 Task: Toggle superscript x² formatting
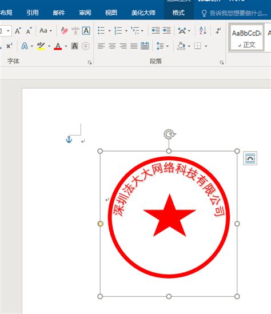pyautogui.click(x=9, y=46)
